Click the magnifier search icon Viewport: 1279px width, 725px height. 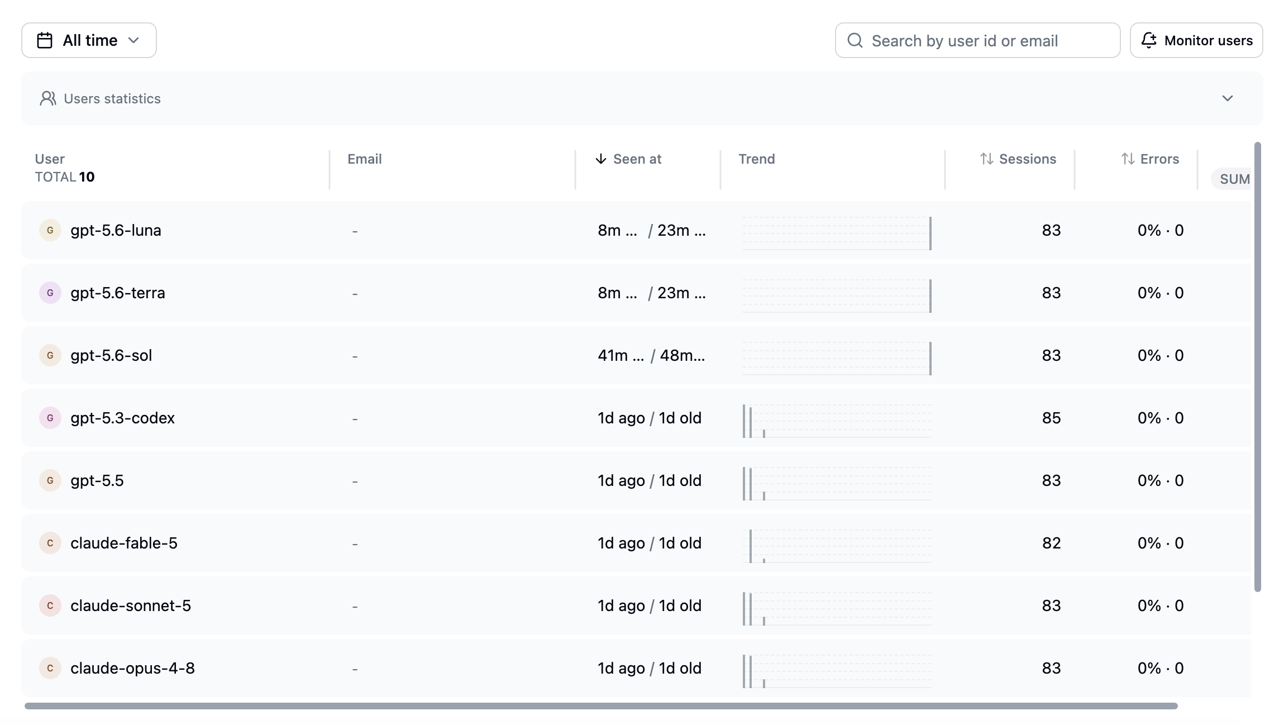click(x=855, y=40)
